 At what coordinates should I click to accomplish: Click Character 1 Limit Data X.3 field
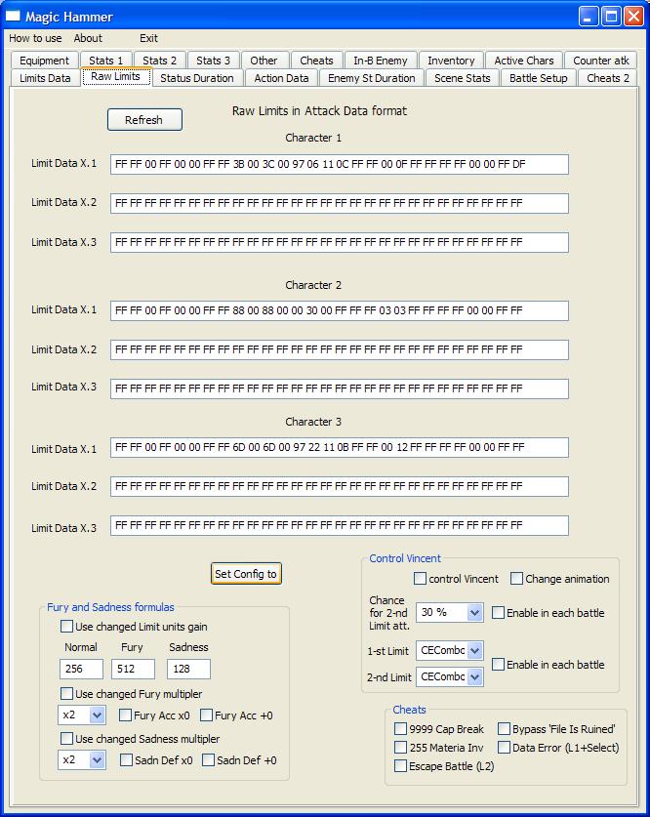pyautogui.click(x=339, y=242)
